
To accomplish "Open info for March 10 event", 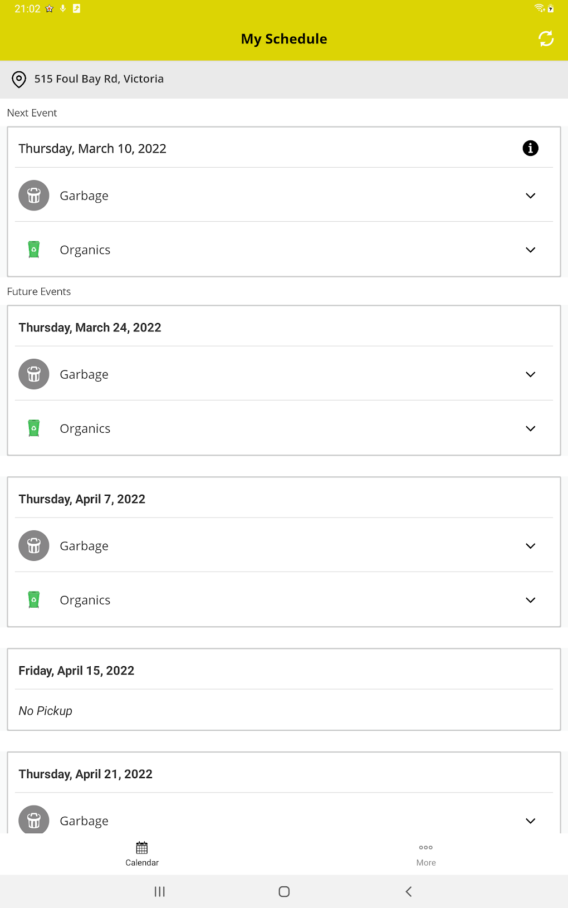I will point(530,148).
